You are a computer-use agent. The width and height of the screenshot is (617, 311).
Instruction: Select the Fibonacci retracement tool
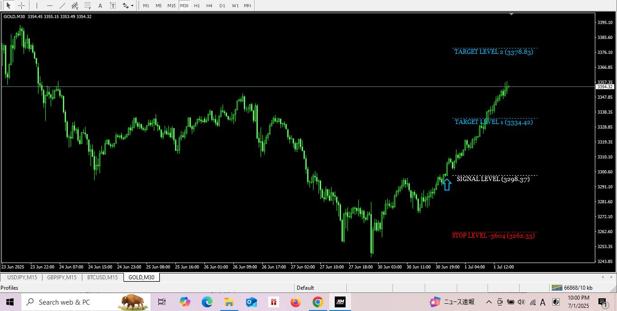[88, 5]
